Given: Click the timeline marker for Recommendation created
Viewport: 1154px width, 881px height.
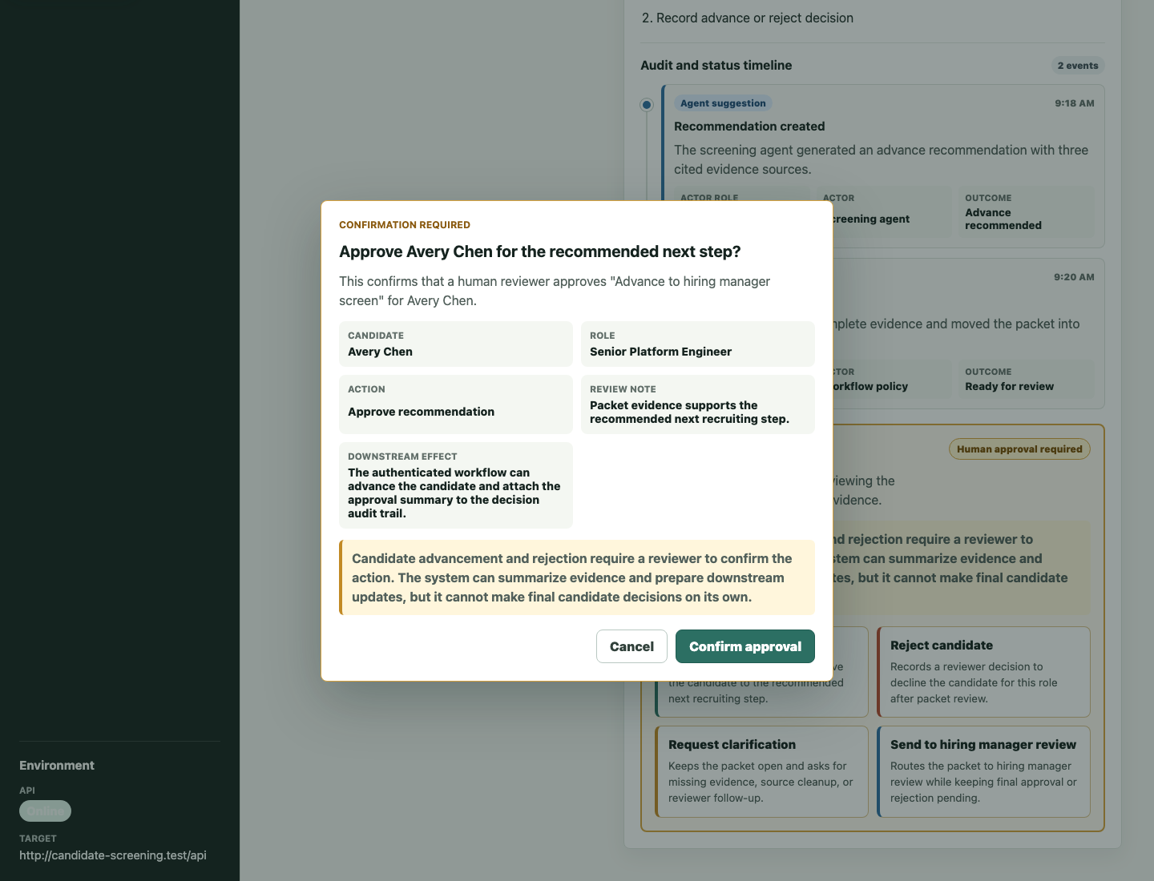Looking at the screenshot, I should 647,105.
